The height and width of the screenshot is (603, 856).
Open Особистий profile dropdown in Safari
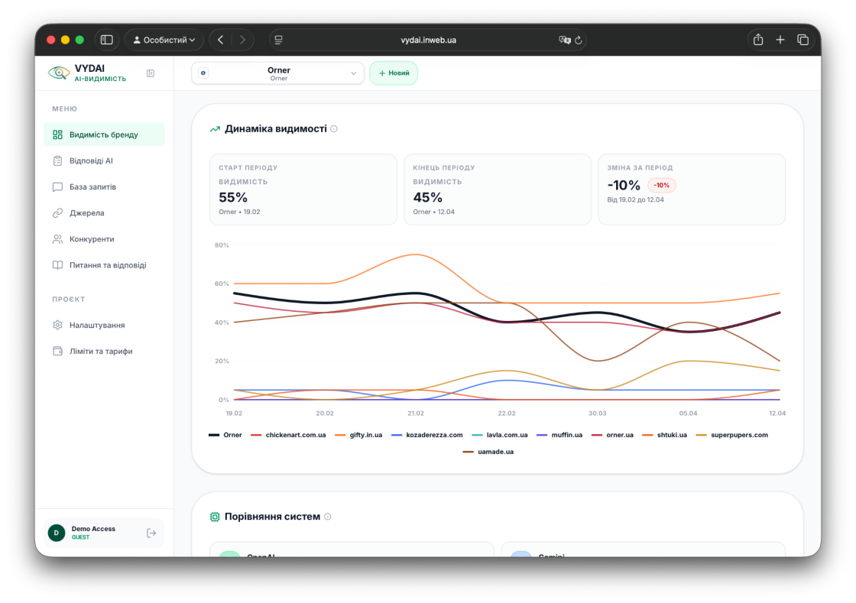[x=164, y=40]
